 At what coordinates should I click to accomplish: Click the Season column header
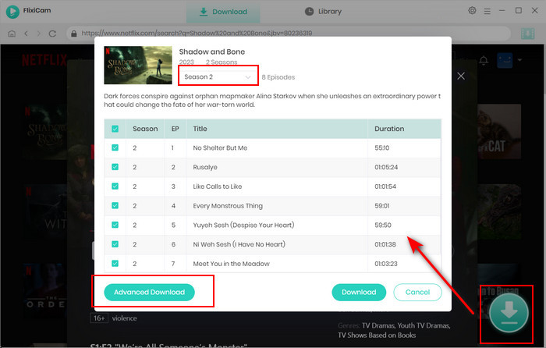tap(145, 129)
